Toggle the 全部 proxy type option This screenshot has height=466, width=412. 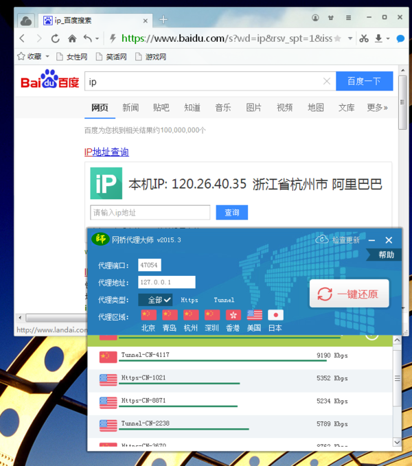pyautogui.click(x=155, y=300)
